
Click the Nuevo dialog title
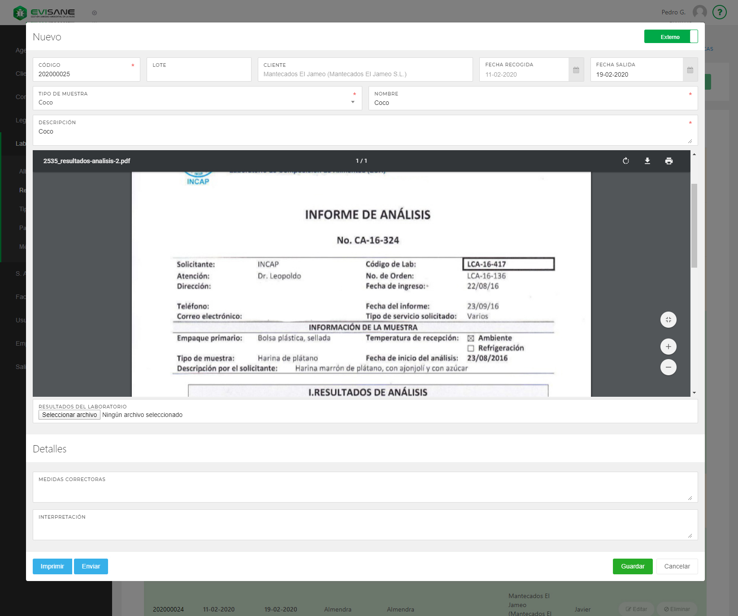click(x=47, y=37)
